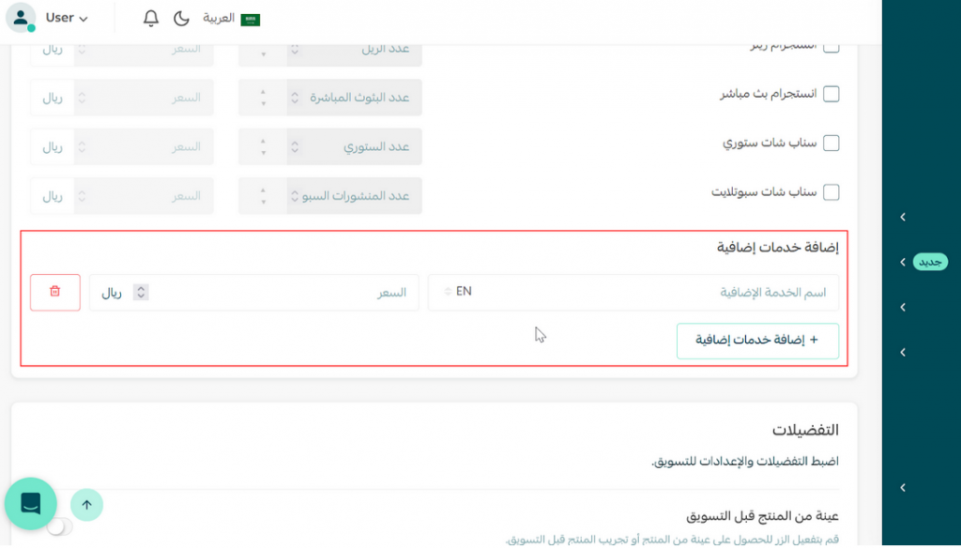Image resolution: width=961 pixels, height=548 pixels.
Task: Switch language via العربية menu
Action: coord(220,19)
